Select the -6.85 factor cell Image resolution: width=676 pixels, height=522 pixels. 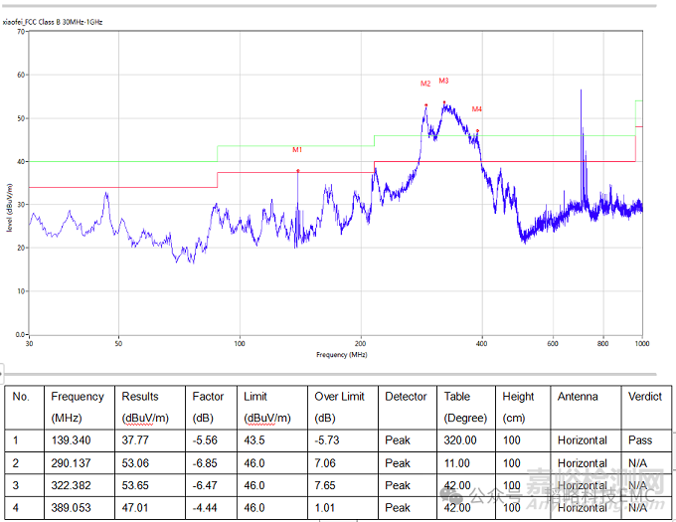202,463
